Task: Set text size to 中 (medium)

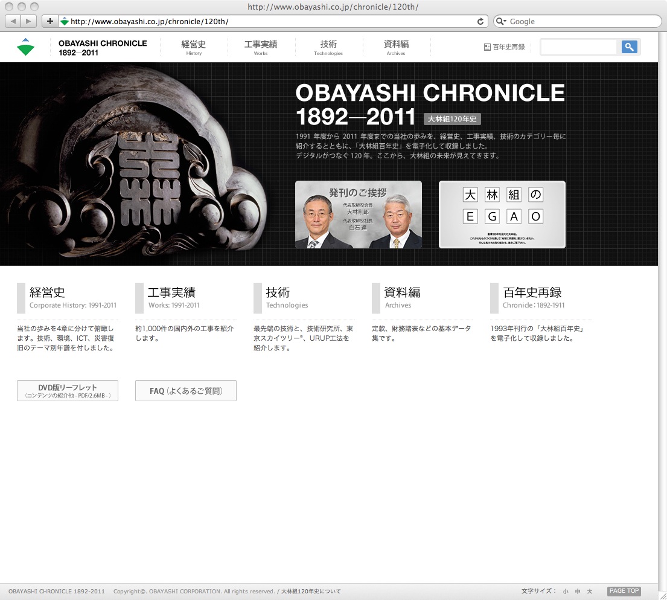Action: (x=578, y=591)
